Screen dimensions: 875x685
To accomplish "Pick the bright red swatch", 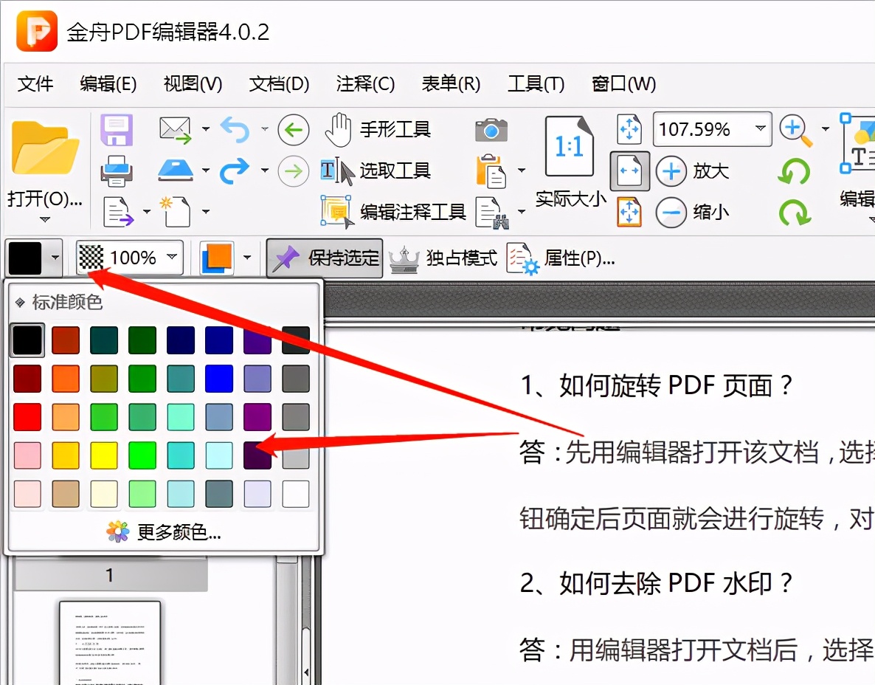I will (27, 417).
